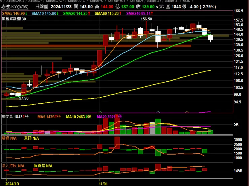Screen dimensions: 249x186
Task: Click the MA10 2463 volume average label
Action: pyautogui.click(x=79, y=117)
